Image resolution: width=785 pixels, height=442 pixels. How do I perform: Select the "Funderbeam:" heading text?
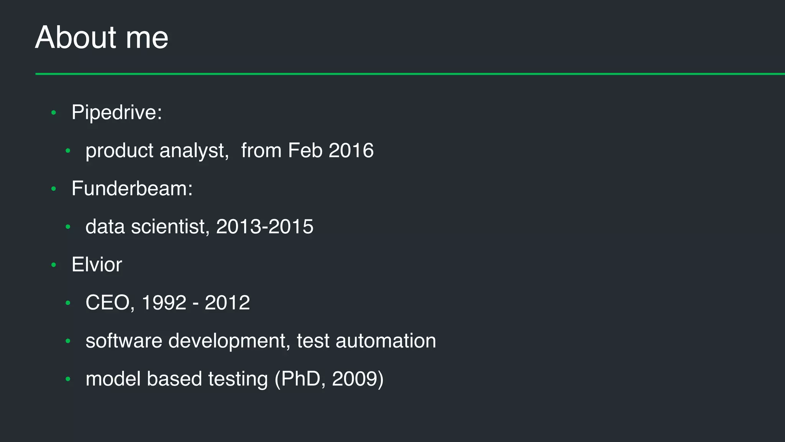tap(132, 188)
